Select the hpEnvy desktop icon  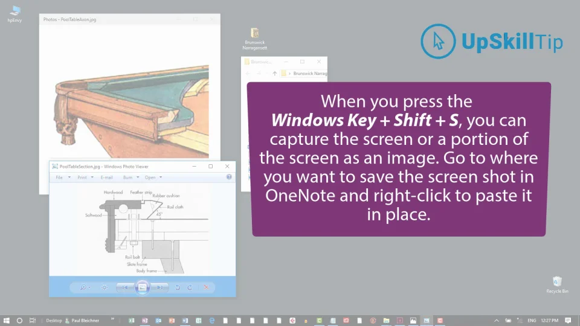tap(14, 14)
